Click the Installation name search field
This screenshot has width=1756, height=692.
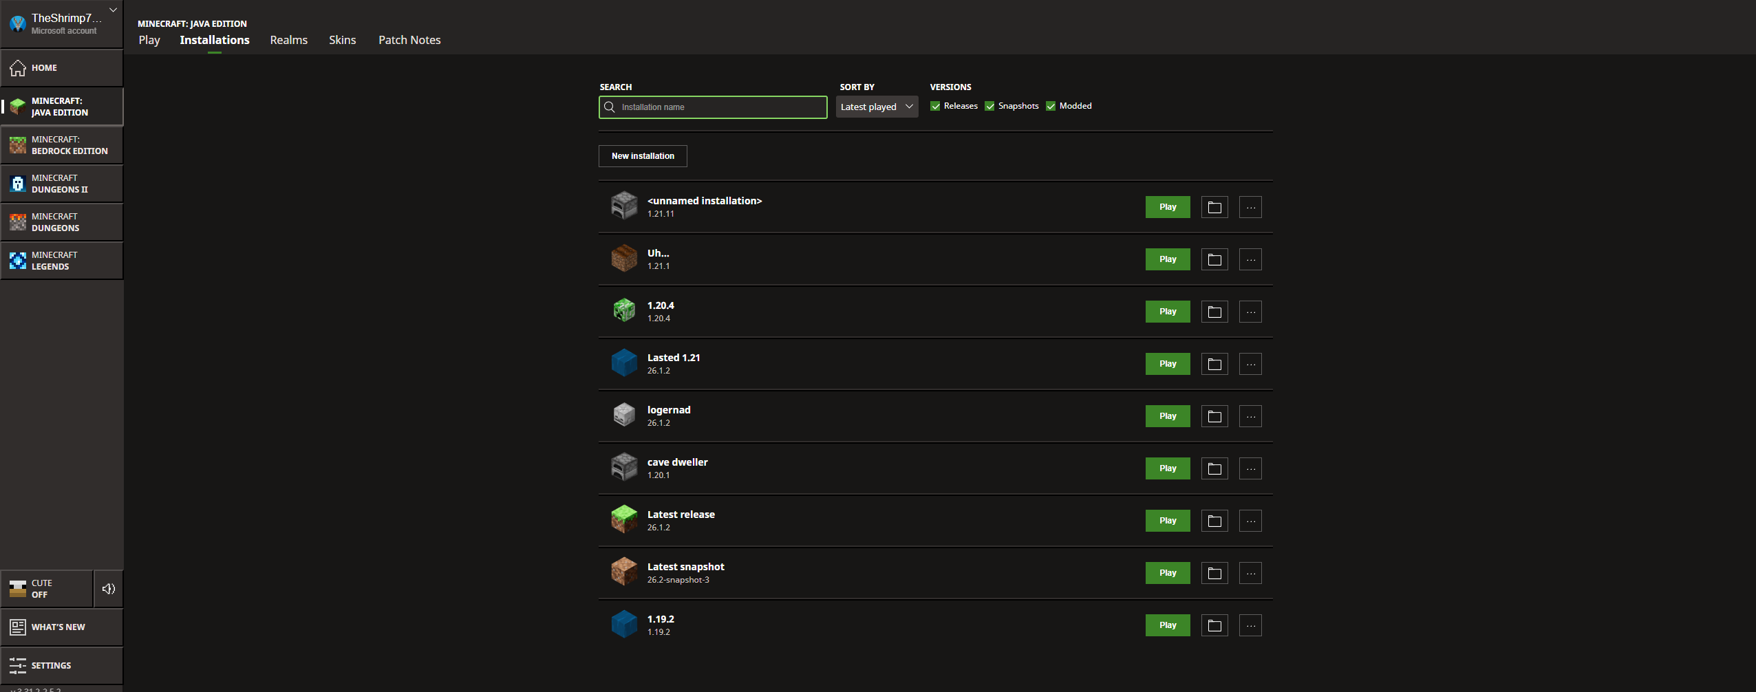click(713, 107)
